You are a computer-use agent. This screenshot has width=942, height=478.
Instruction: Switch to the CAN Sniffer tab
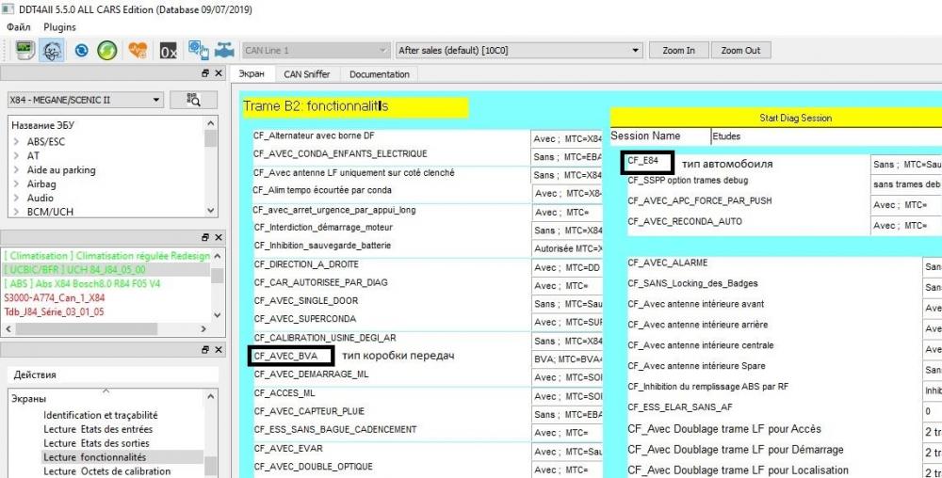pos(307,74)
